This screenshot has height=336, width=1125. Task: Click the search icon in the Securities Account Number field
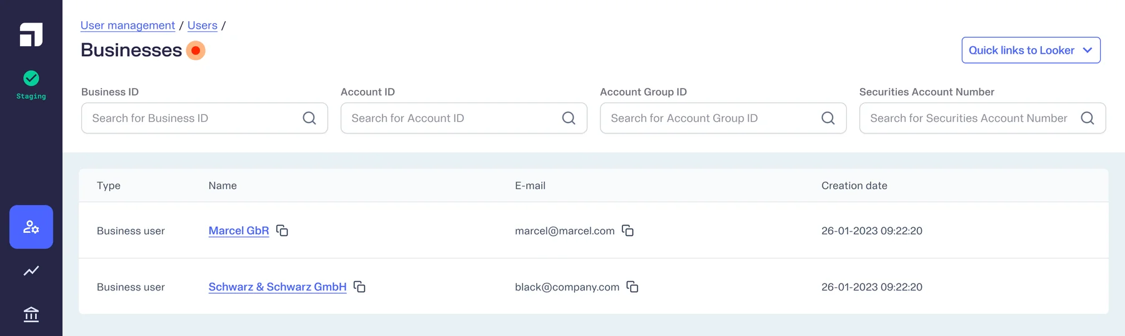1087,118
